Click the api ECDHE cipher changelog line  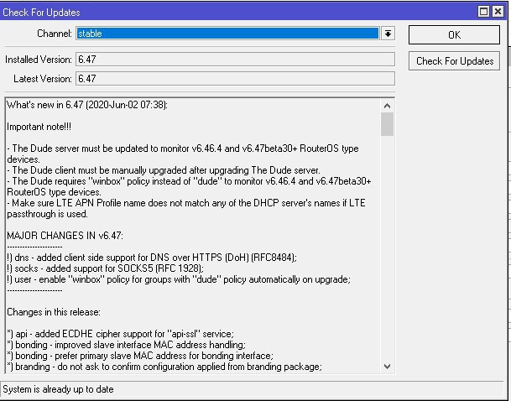(x=120, y=334)
